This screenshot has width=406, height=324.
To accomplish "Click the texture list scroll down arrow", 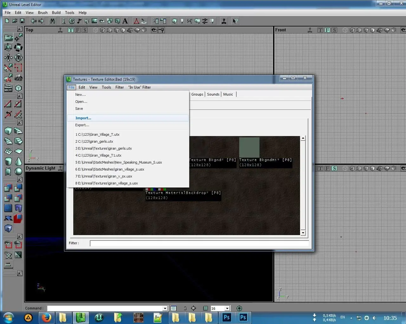I will [303, 233].
